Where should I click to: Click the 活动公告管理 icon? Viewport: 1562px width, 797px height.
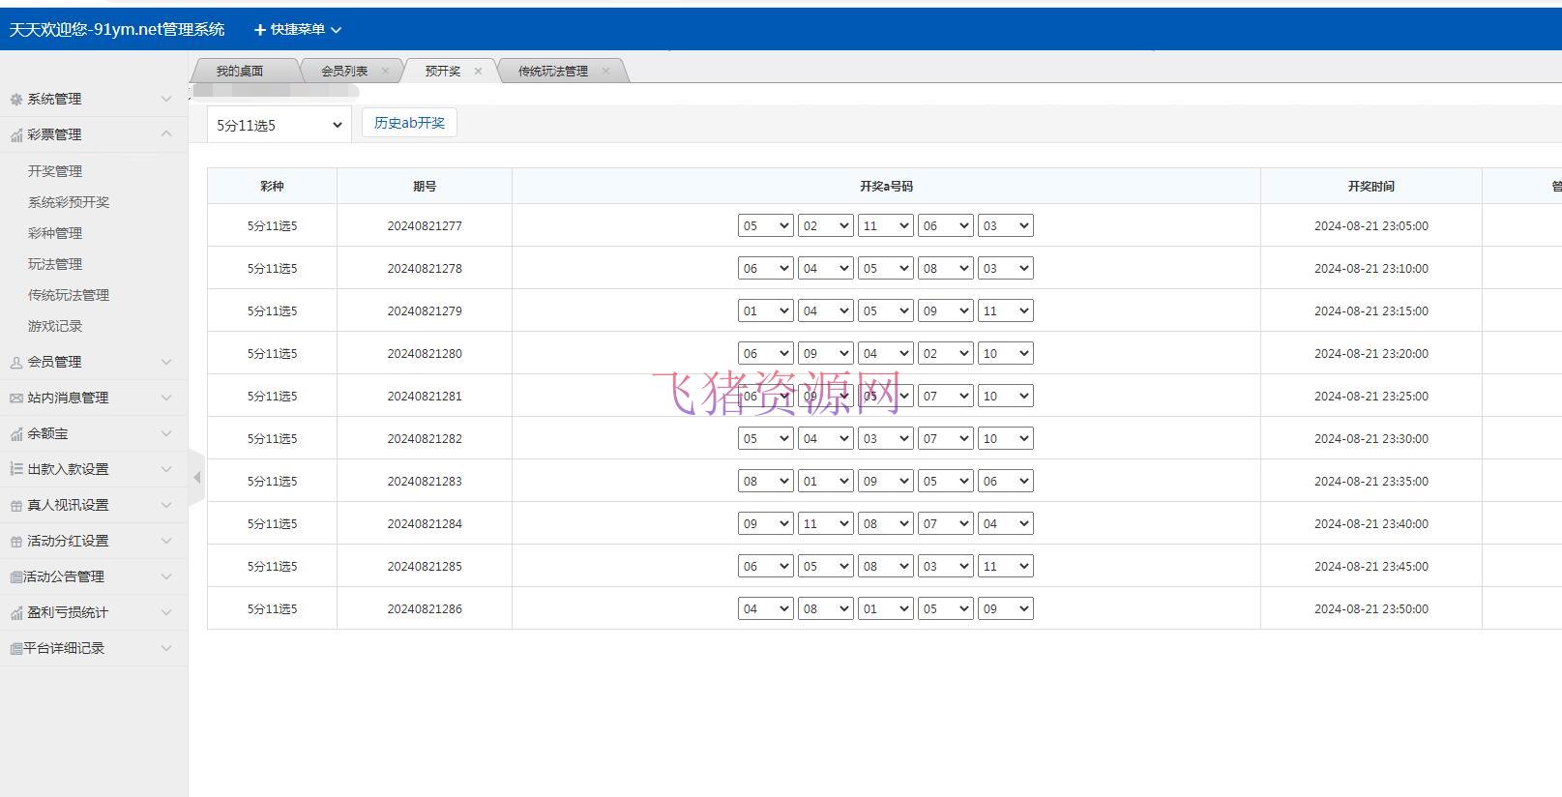click(x=16, y=577)
